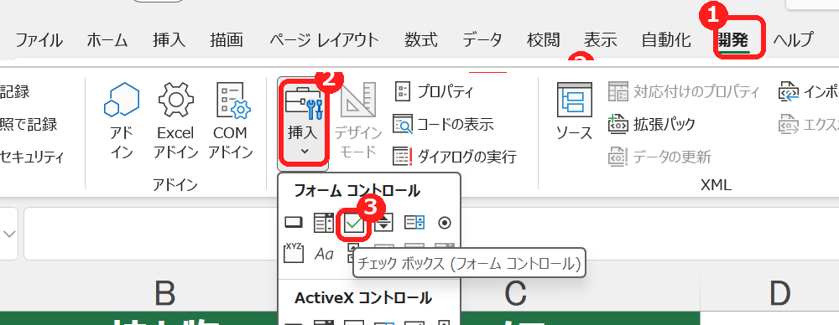The height and width of the screenshot is (325, 839).
Task: Switch to the 校閲 tab
Action: [543, 40]
